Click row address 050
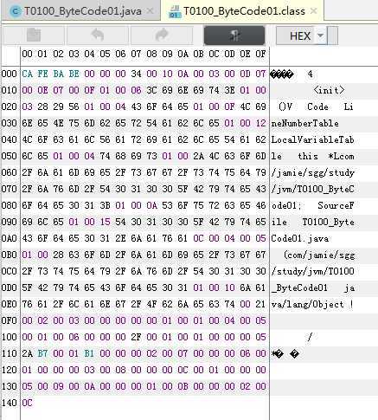This screenshot has height=420, width=378. pyautogui.click(x=10, y=156)
